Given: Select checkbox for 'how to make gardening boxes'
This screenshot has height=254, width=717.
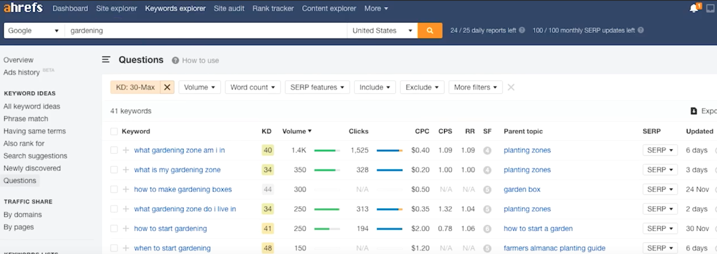Looking at the screenshot, I should pyautogui.click(x=114, y=190).
